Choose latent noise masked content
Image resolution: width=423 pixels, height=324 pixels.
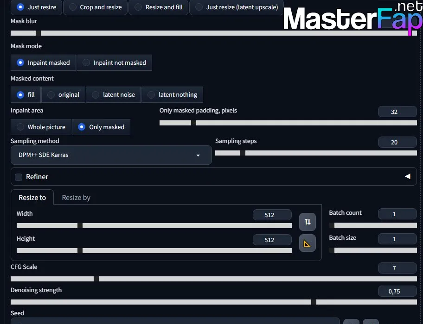(x=113, y=95)
